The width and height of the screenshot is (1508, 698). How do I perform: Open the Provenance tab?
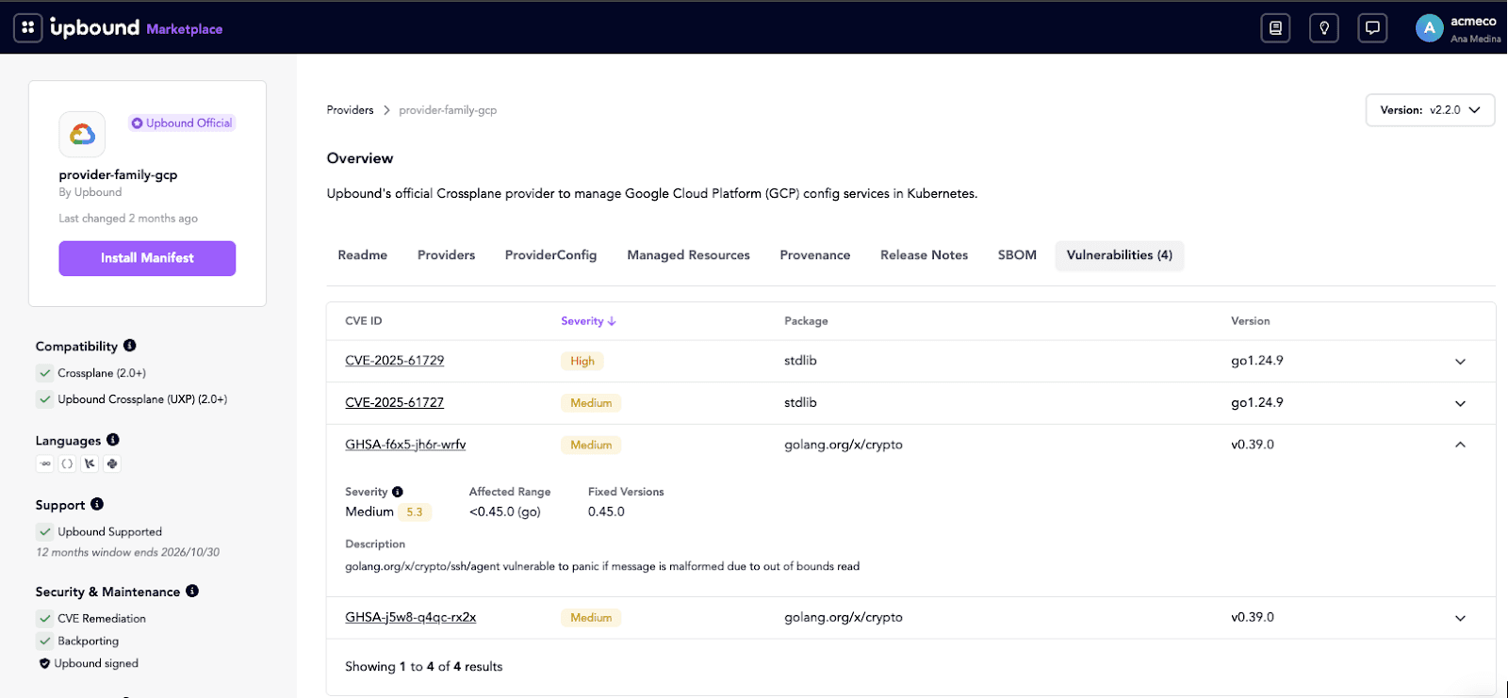click(815, 255)
